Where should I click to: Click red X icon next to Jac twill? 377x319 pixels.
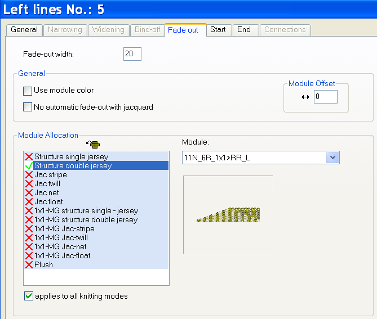pyautogui.click(x=29, y=183)
